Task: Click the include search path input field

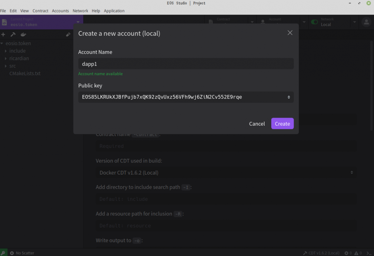Action: point(226,199)
